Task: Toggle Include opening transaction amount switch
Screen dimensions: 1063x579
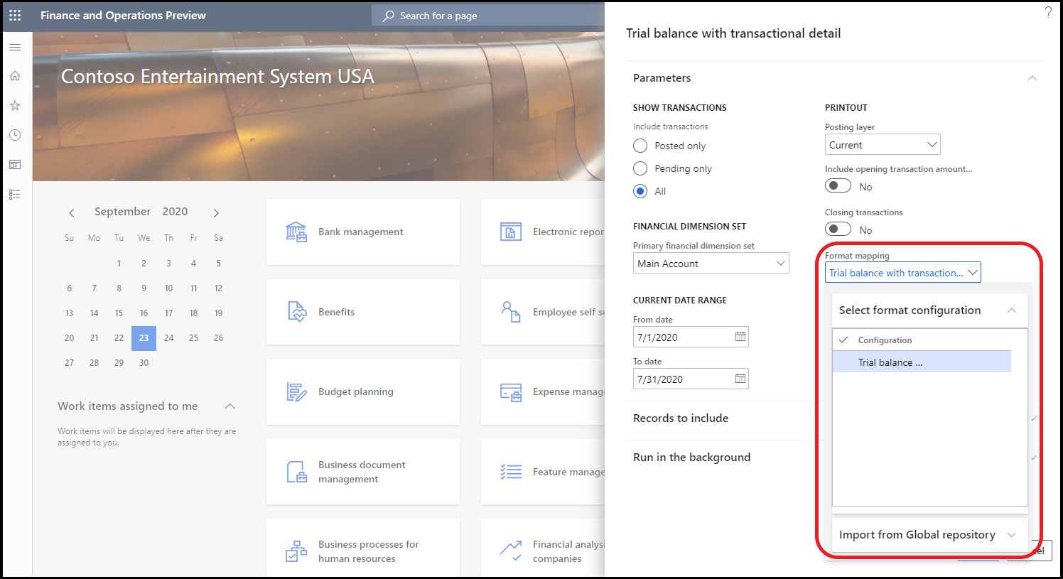Action: tap(838, 186)
